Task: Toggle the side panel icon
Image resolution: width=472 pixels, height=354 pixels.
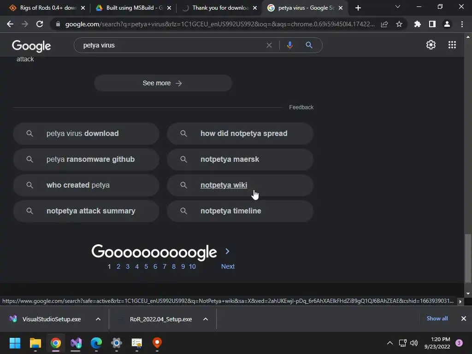Action: tap(432, 24)
